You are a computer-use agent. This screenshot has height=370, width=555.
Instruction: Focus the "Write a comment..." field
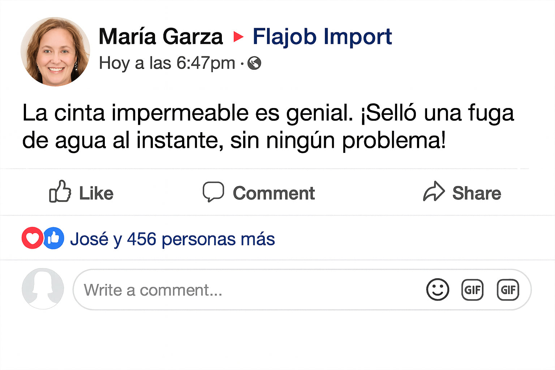[246, 290]
